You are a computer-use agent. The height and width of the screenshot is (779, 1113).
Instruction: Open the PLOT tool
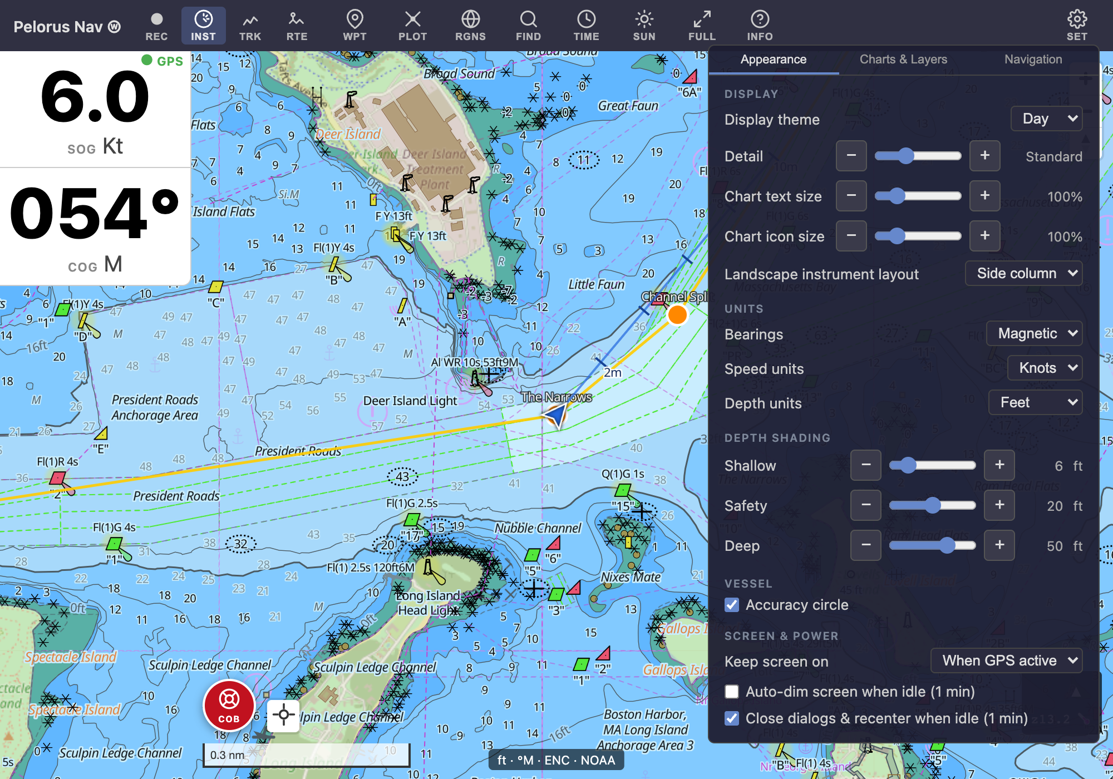point(412,26)
